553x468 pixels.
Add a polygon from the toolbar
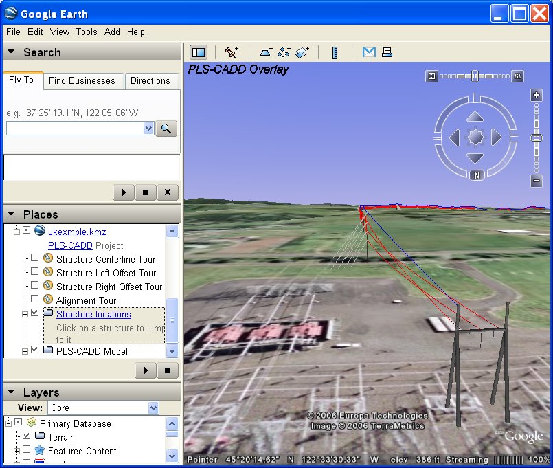coord(267,53)
